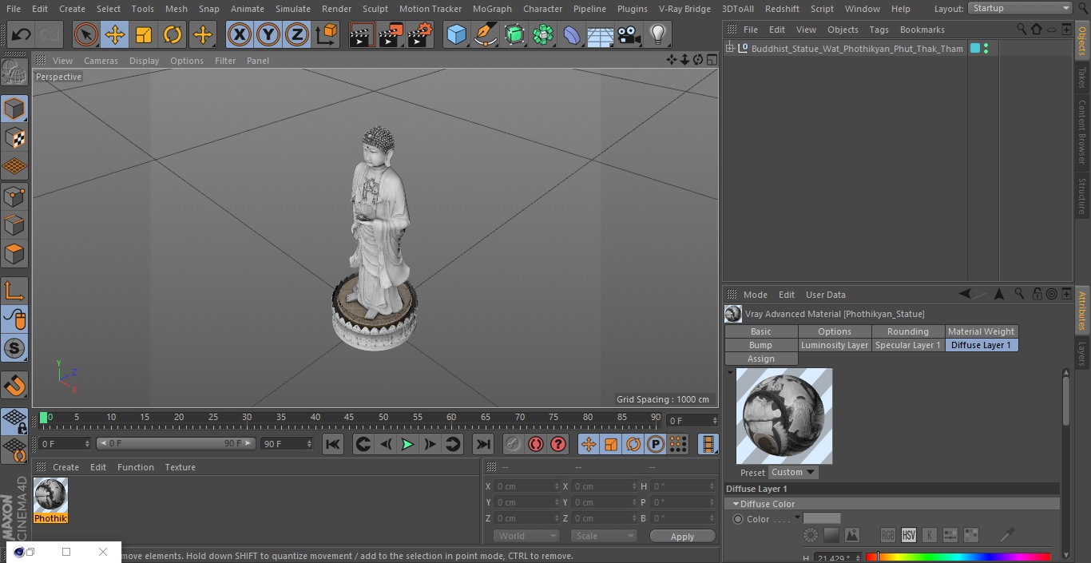Pick color with eyedropper icon

pos(1008,534)
